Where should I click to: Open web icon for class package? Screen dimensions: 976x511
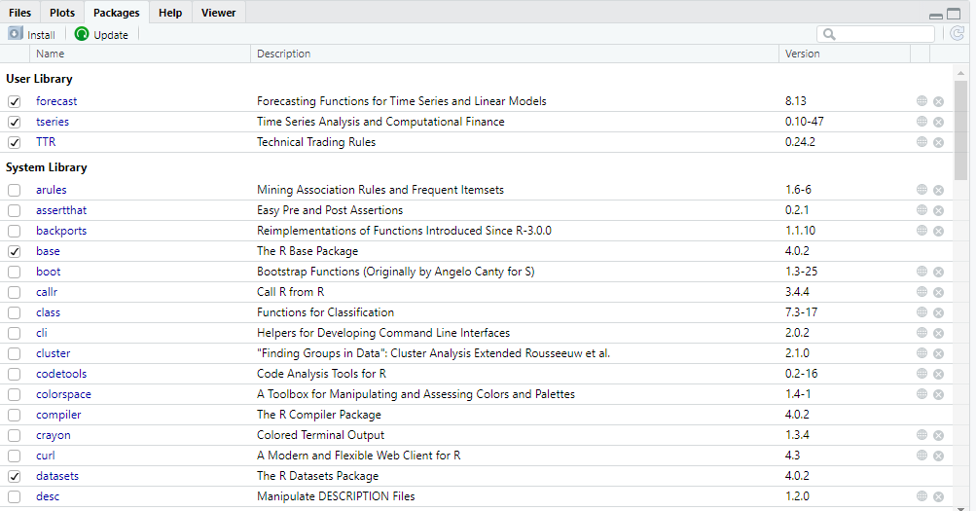point(922,312)
